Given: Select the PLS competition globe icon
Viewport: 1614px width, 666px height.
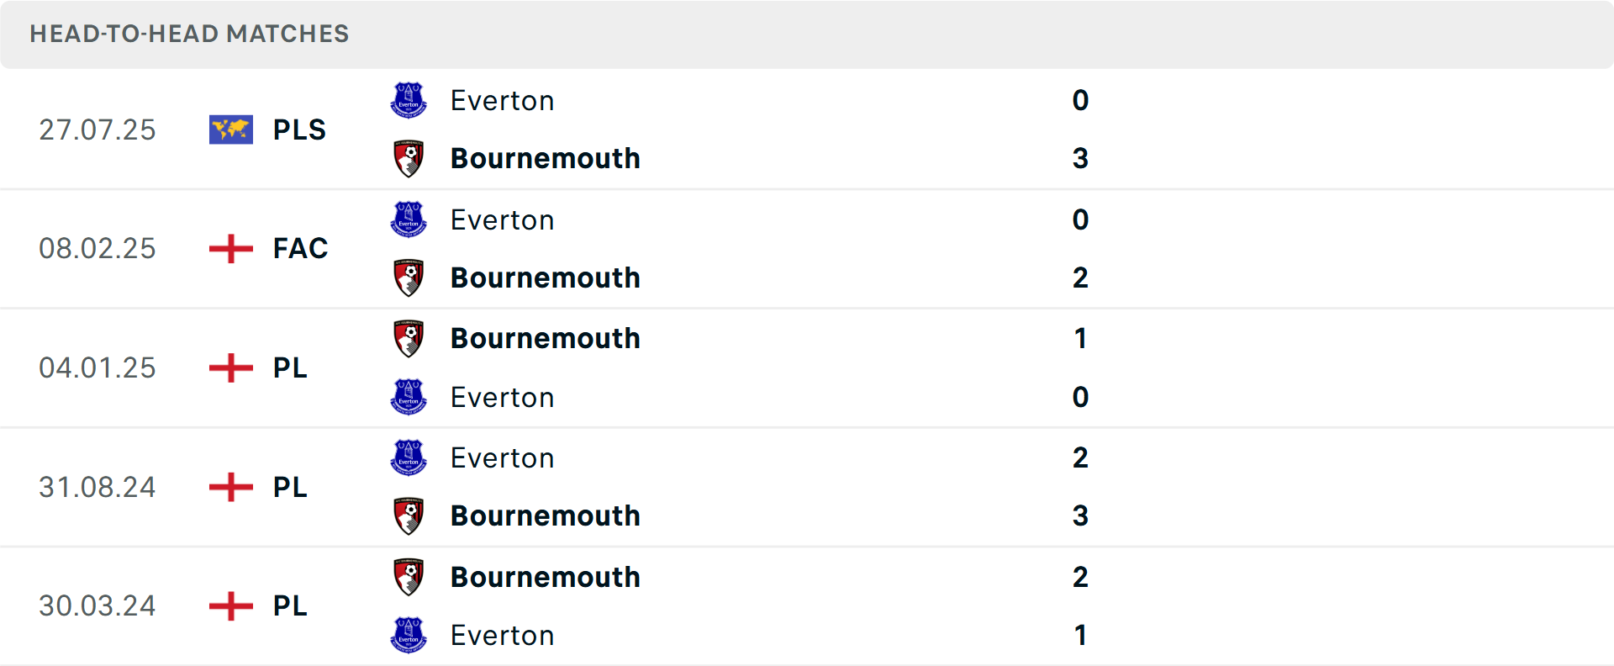Looking at the screenshot, I should tap(230, 129).
